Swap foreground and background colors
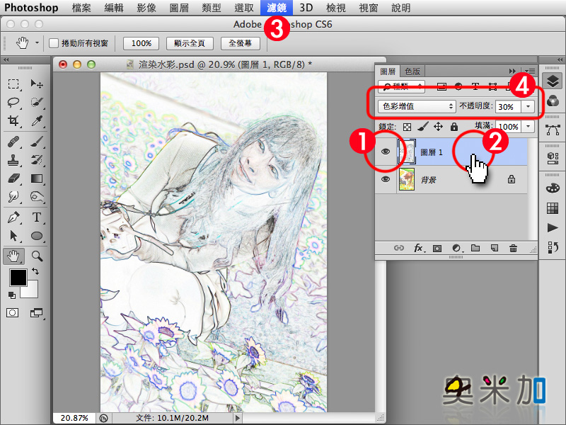The image size is (566, 425). click(x=35, y=271)
